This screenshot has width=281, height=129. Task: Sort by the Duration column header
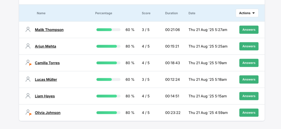(x=171, y=13)
